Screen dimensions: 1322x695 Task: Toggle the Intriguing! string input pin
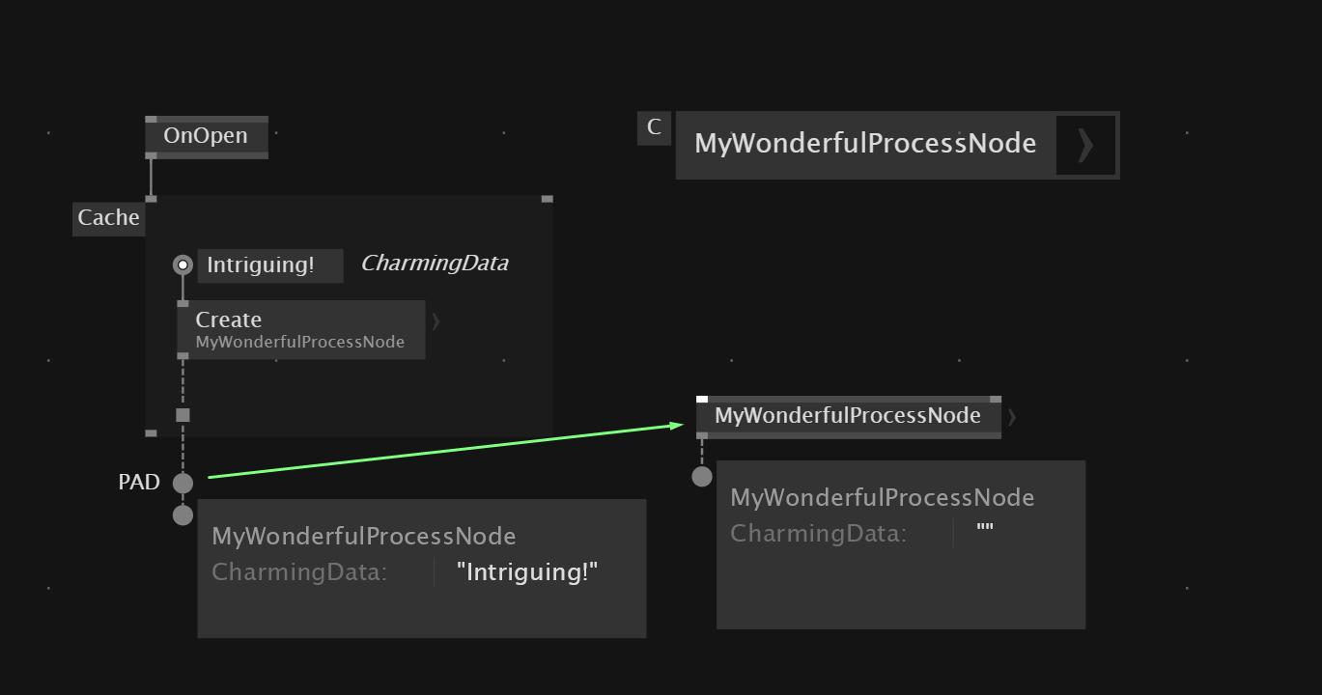[183, 264]
